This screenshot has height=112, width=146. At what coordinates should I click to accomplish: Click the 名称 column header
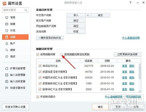(58, 61)
